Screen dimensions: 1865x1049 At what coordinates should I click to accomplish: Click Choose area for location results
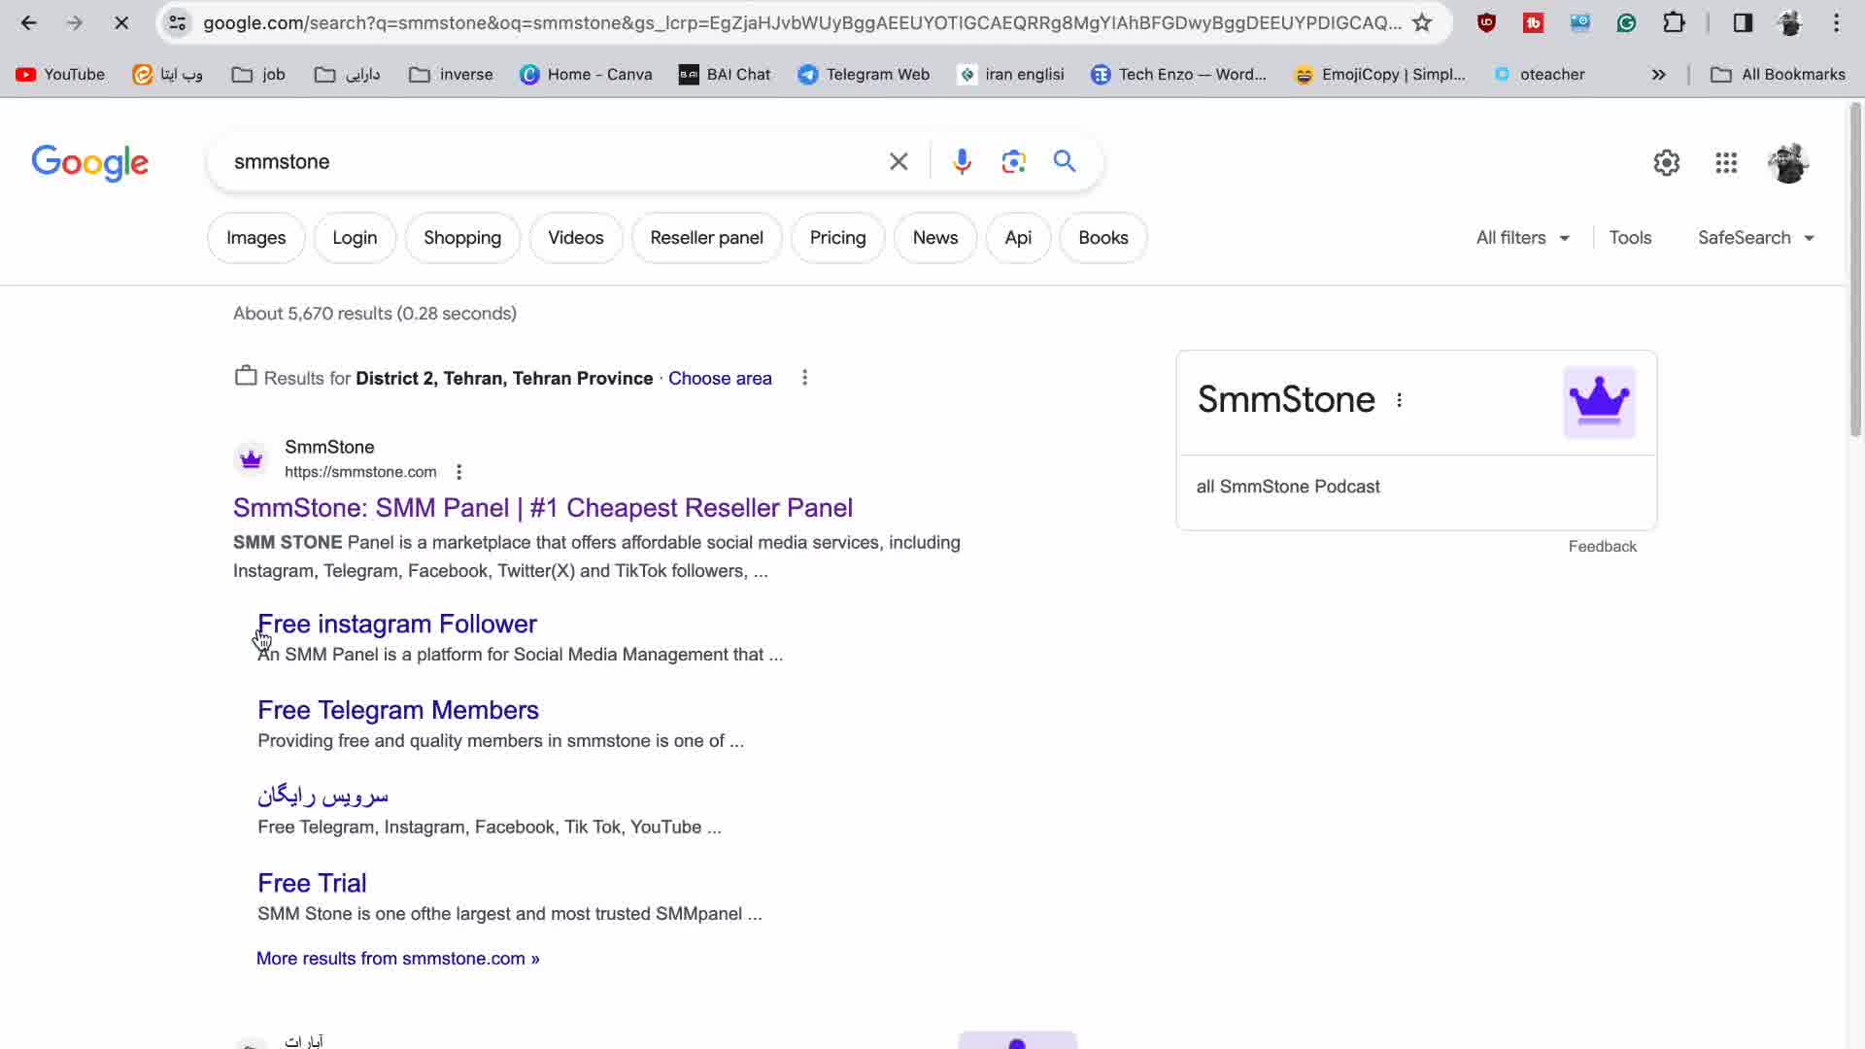[x=720, y=378]
